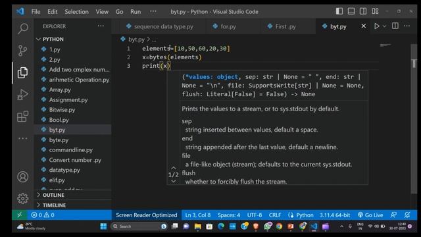Open Explorer Views and More Actions ellipsis

click(x=101, y=26)
